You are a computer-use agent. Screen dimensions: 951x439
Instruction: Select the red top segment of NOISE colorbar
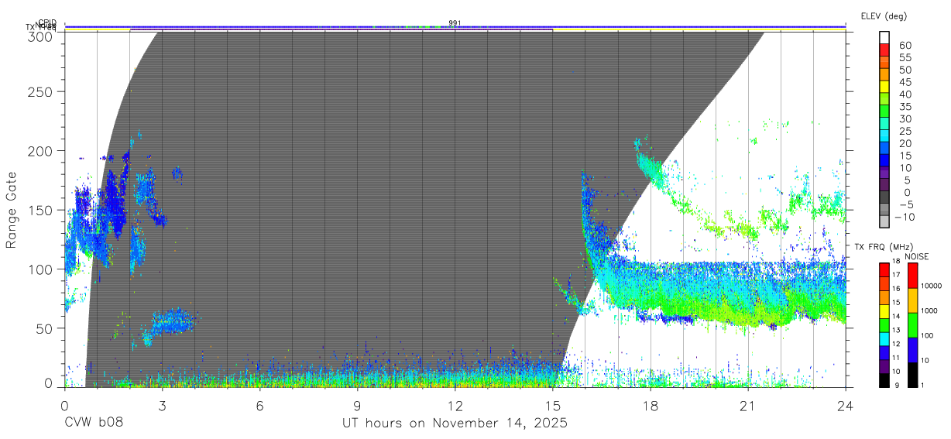coord(912,276)
